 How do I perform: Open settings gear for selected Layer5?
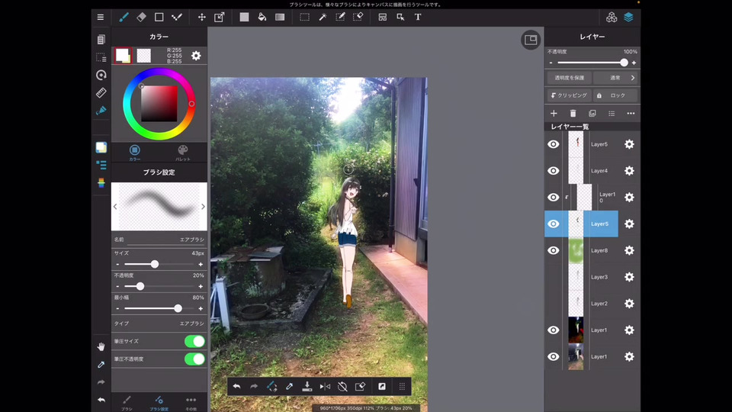tap(629, 224)
